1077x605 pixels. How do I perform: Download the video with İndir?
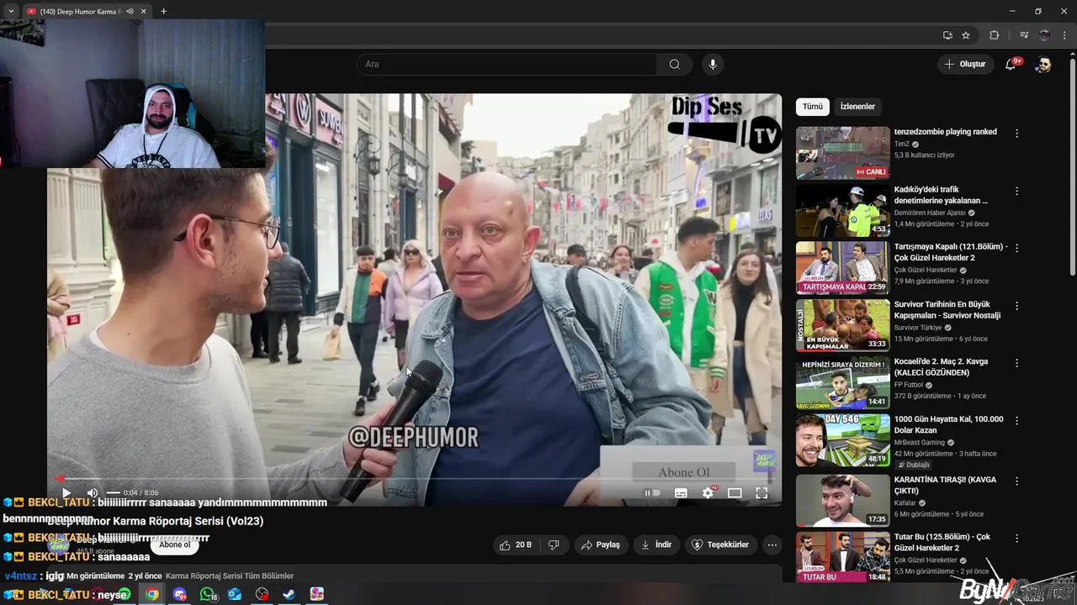tap(656, 544)
